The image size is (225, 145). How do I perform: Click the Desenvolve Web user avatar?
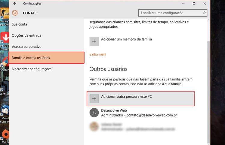94,113
